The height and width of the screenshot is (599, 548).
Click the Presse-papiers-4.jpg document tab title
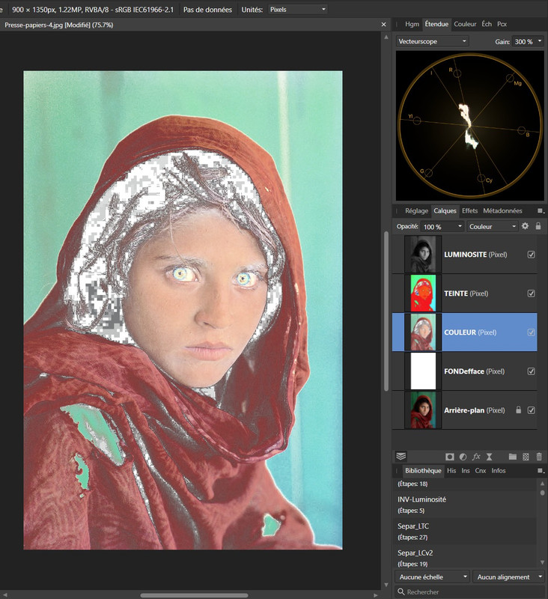(59, 25)
